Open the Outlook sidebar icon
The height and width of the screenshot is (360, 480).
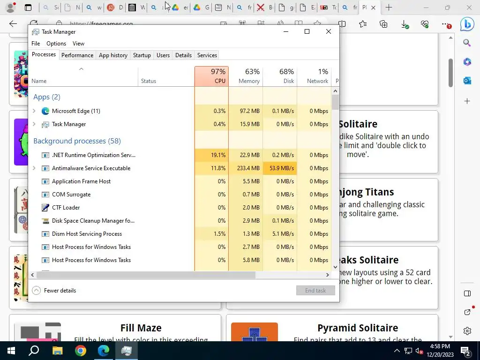tap(467, 81)
